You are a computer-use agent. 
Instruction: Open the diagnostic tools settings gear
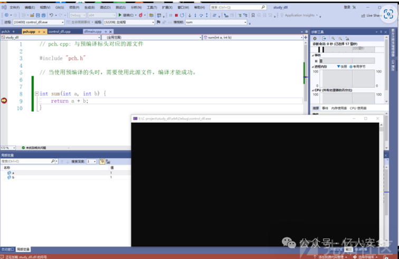[315, 39]
